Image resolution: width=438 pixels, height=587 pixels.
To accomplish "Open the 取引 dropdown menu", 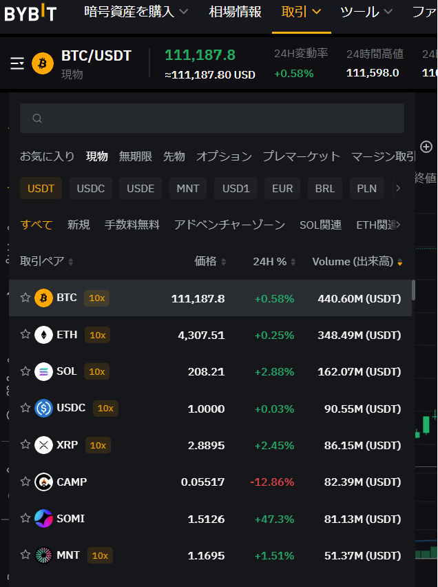I will click(x=302, y=12).
